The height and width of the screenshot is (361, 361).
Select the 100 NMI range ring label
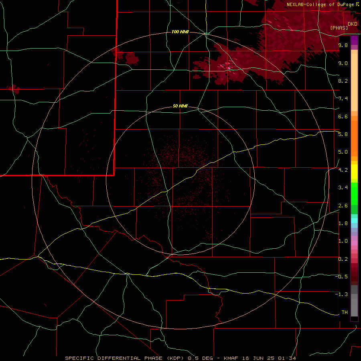[180, 32]
